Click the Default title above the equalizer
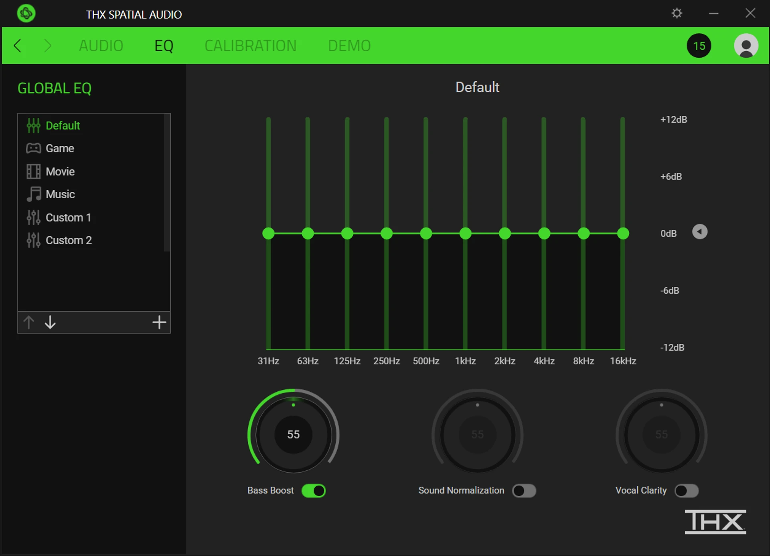770x556 pixels. (477, 87)
